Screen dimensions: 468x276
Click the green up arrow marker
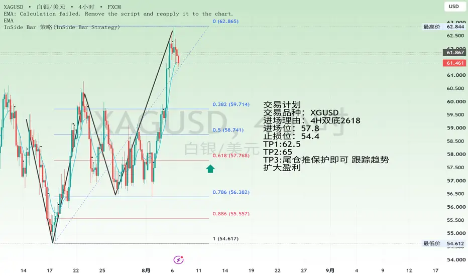(210, 169)
